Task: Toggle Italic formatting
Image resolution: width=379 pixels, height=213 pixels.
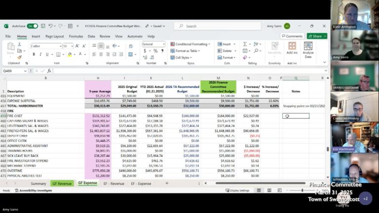Action: click(x=40, y=54)
